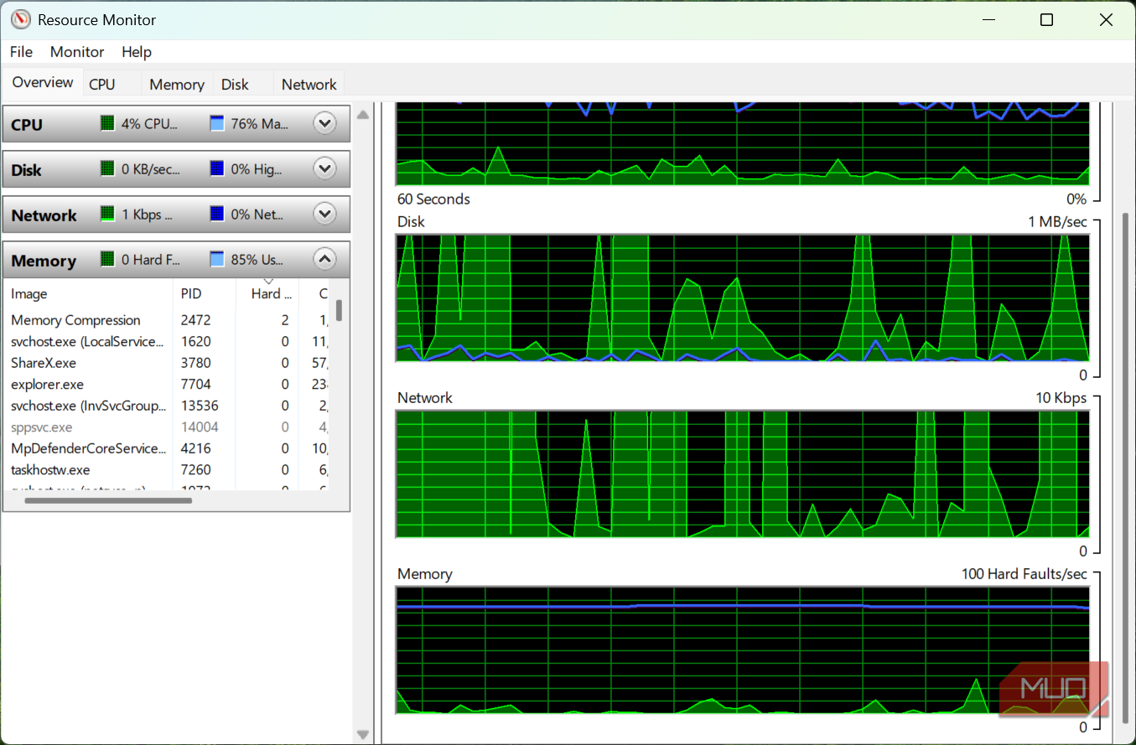This screenshot has height=745, width=1136.
Task: Click the blue Used Physical Memory indicator
Action: (x=217, y=259)
